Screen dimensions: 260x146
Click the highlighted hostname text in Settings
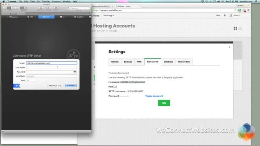click(x=133, y=82)
